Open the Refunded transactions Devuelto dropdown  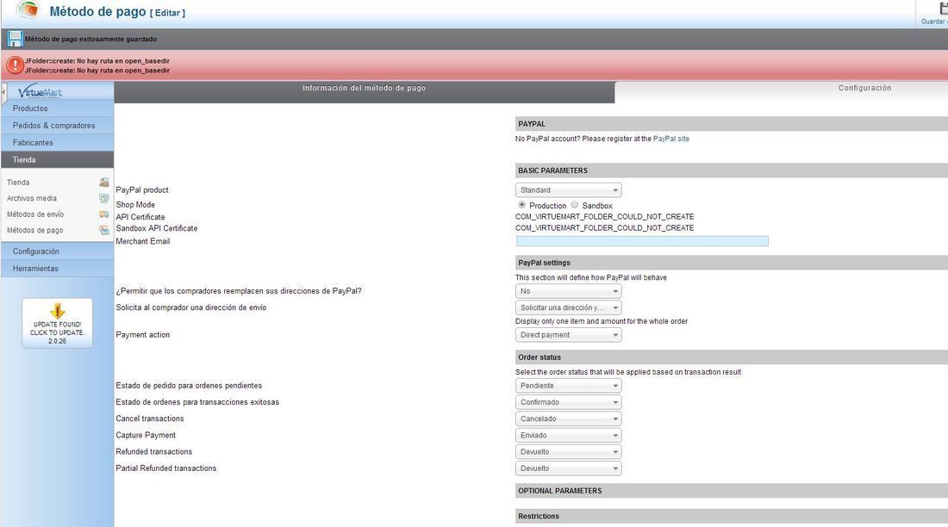(568, 452)
